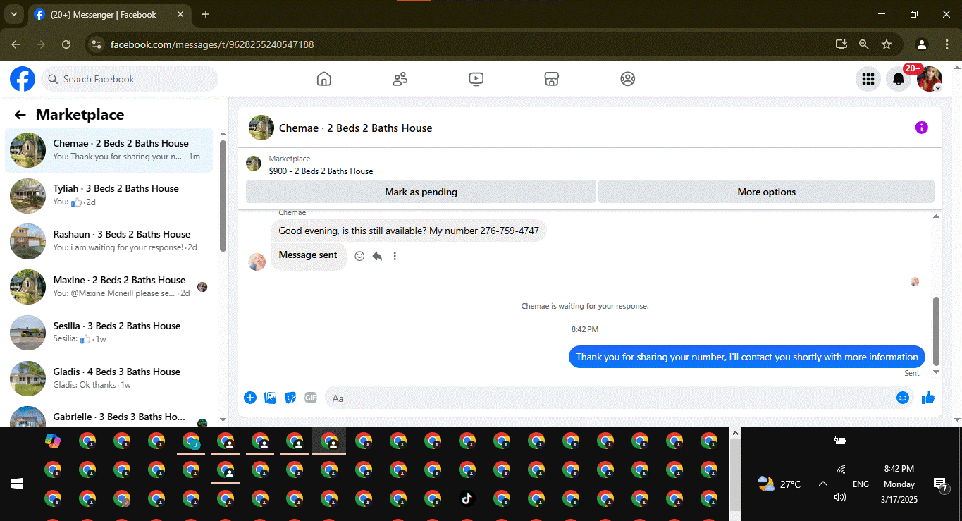Open the Facebook menu grid icon
This screenshot has height=521, width=962.
pyautogui.click(x=868, y=79)
